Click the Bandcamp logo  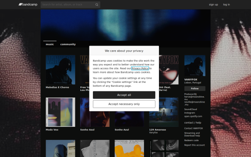coord(28,5)
